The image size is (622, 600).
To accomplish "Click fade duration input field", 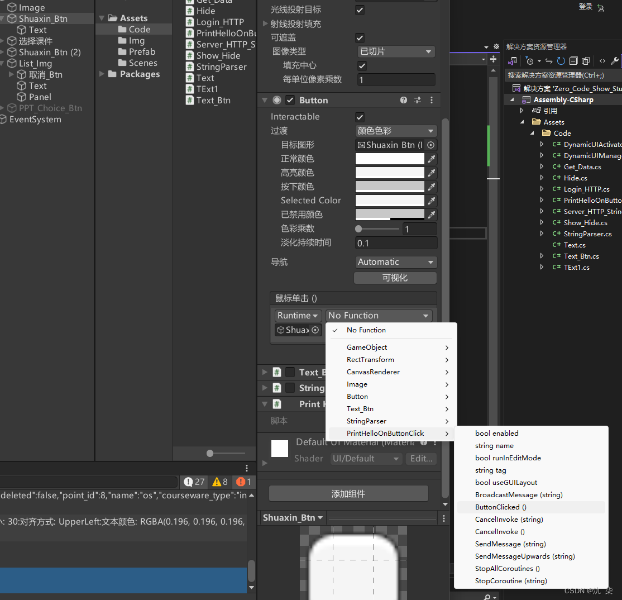I will pyautogui.click(x=396, y=243).
